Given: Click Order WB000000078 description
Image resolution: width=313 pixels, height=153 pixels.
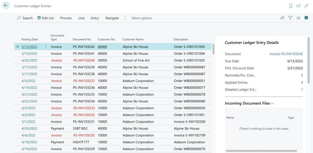Looking at the screenshot, I should [x=190, y=94].
